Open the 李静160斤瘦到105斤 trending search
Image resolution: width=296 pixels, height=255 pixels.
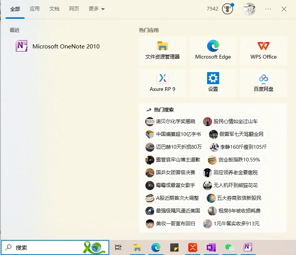pos(240,147)
